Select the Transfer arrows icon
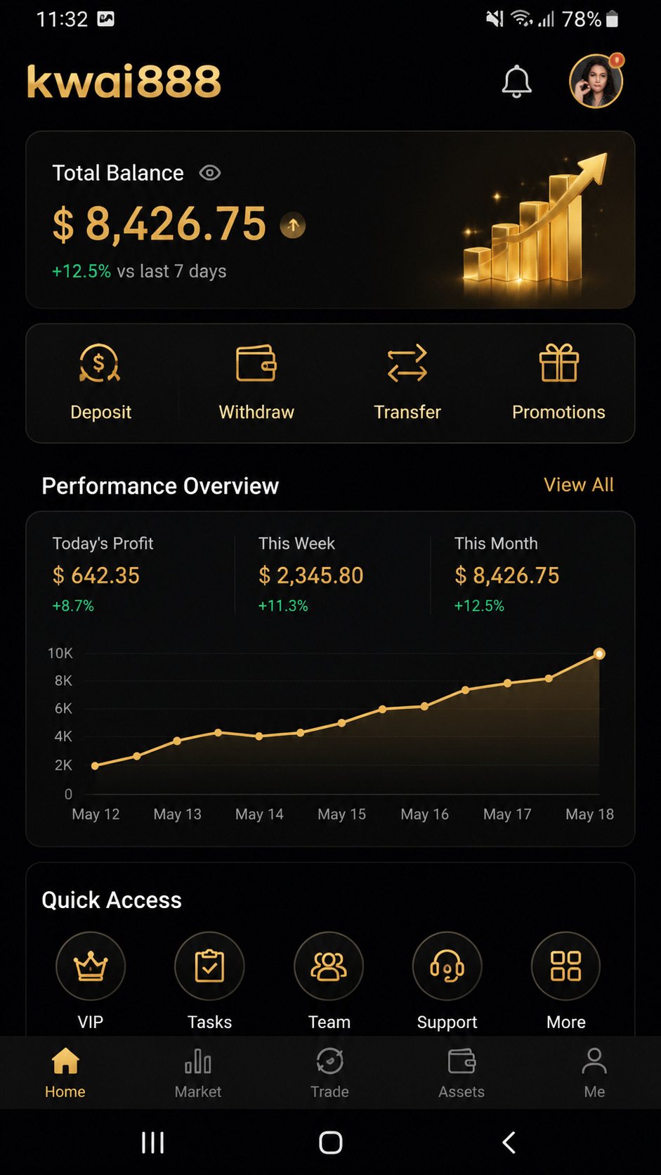Image resolution: width=661 pixels, height=1175 pixels. (x=407, y=363)
